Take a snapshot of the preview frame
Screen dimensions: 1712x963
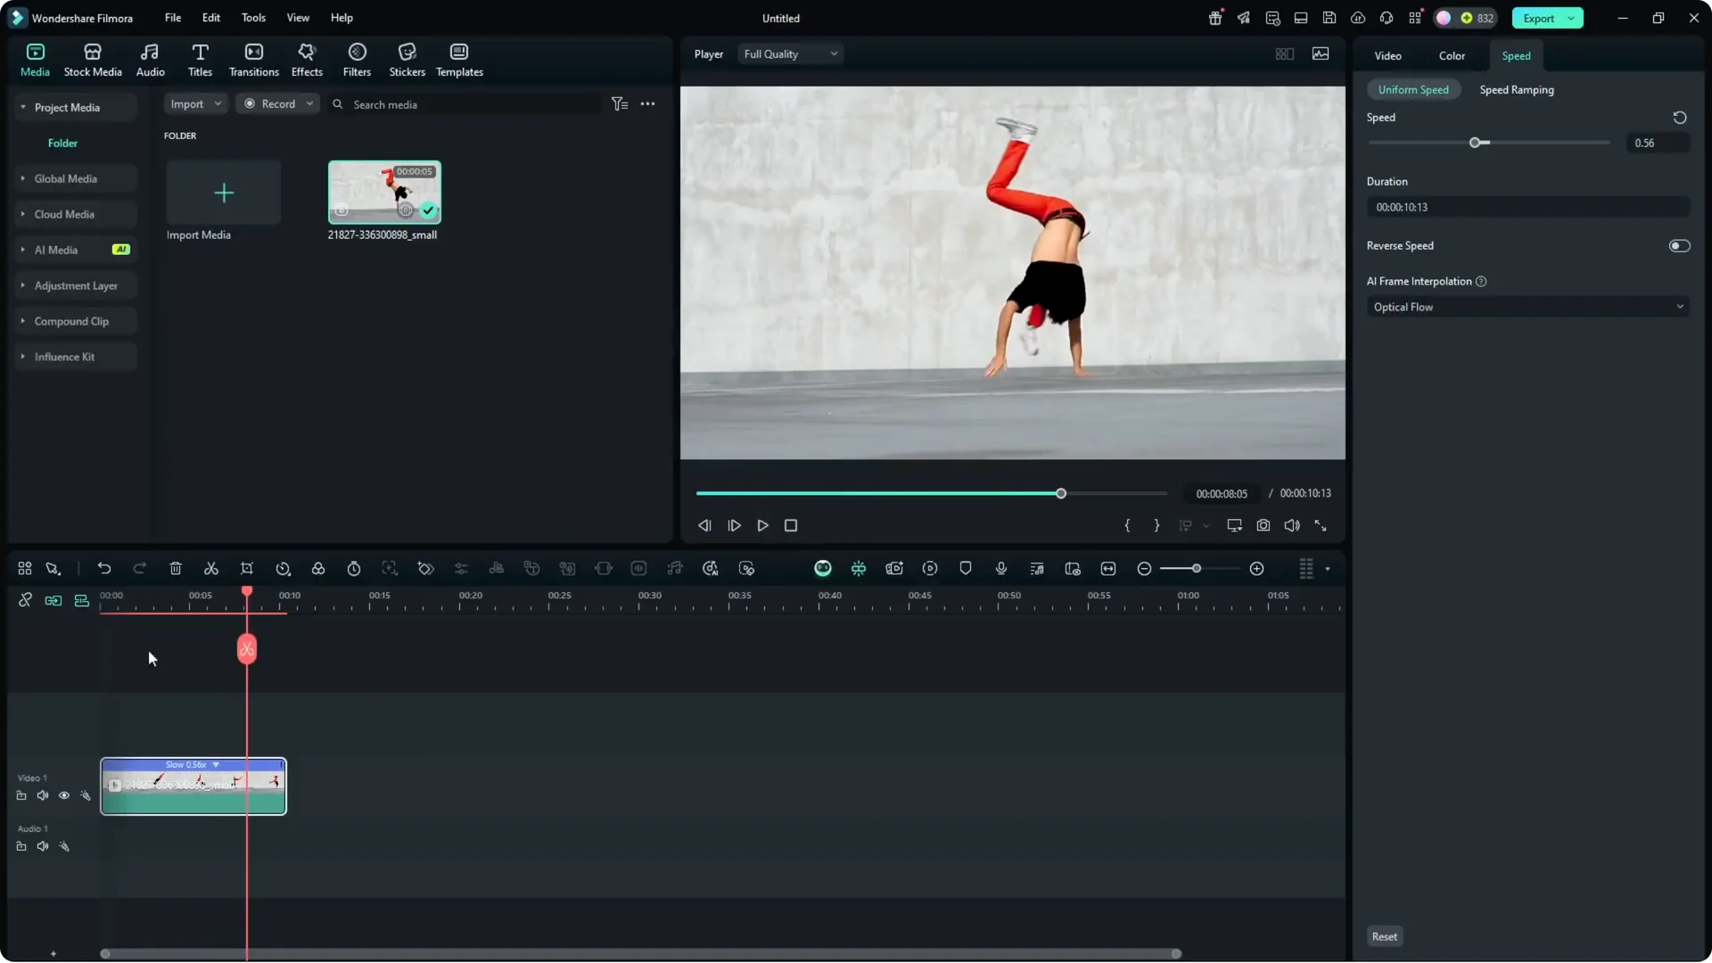1263,525
